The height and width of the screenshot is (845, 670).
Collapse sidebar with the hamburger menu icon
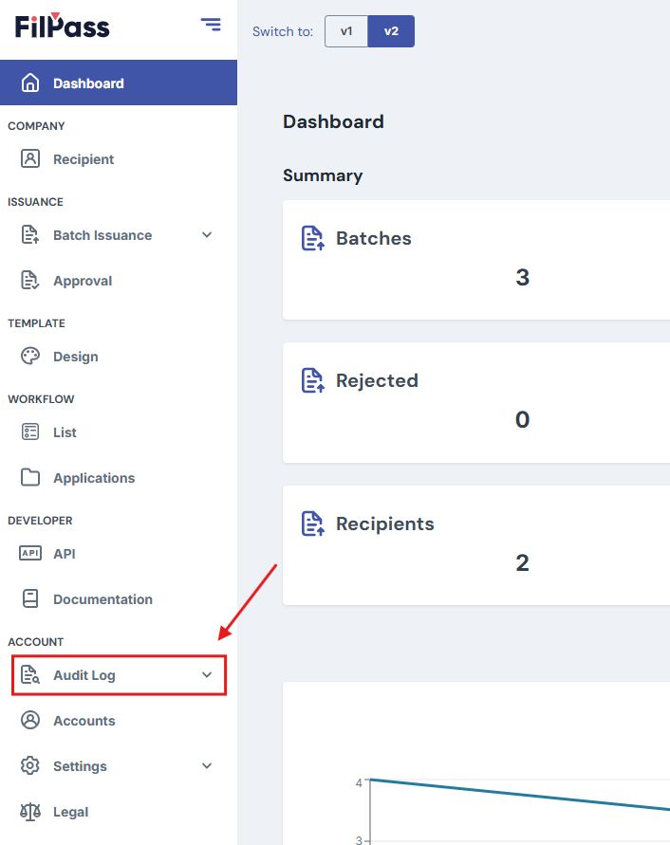pos(211,25)
